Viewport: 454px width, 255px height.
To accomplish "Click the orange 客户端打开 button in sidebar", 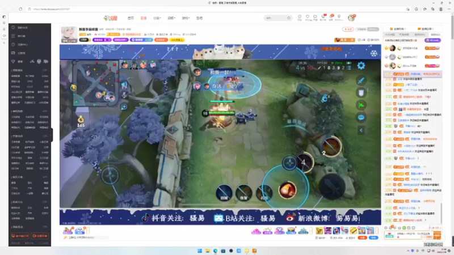I will pyautogui.click(x=20, y=236).
